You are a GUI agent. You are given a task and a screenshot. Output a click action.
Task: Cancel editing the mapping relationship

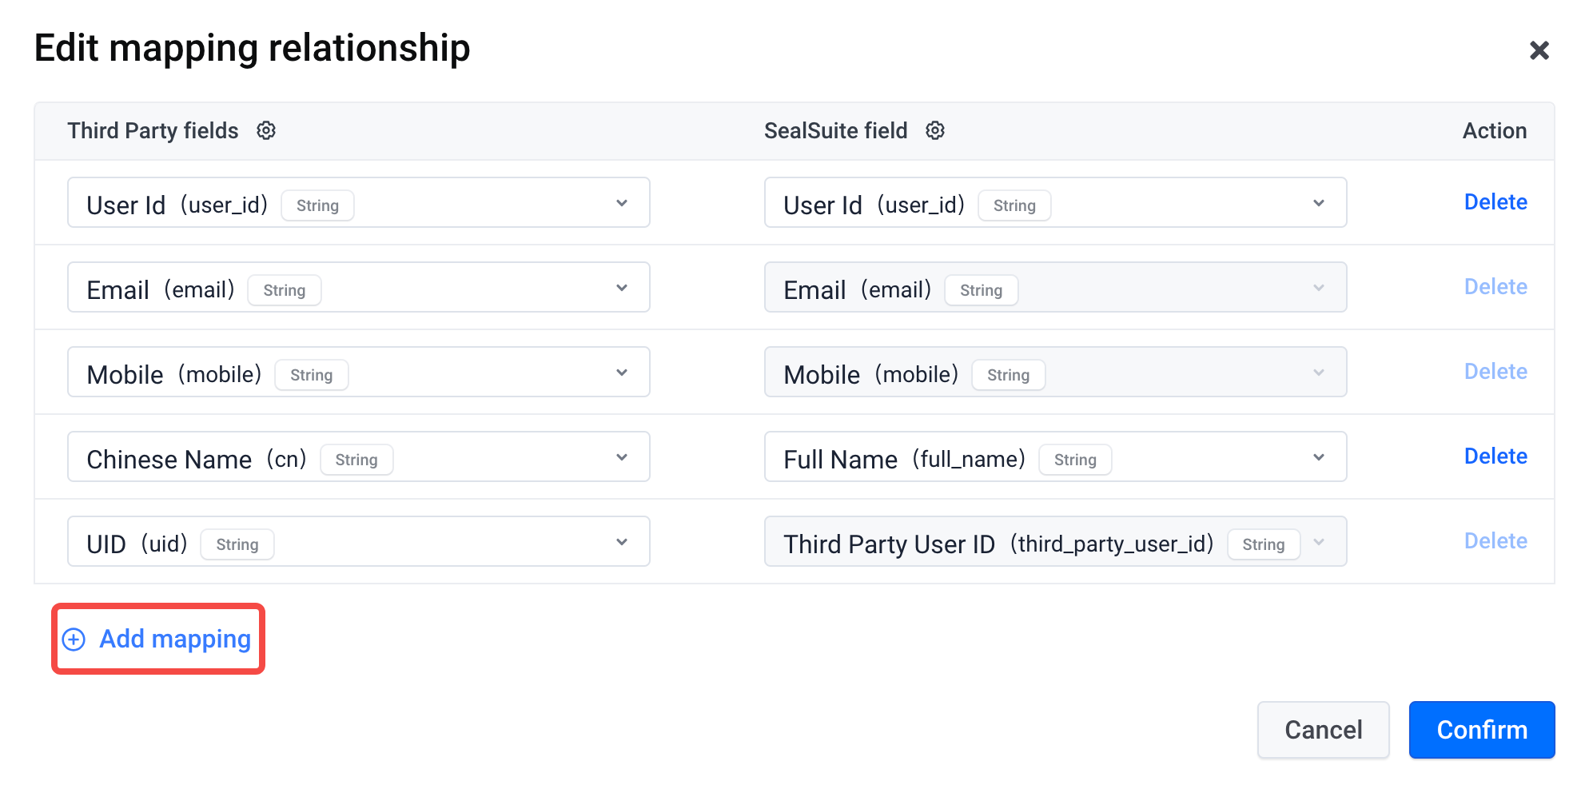[1324, 730]
